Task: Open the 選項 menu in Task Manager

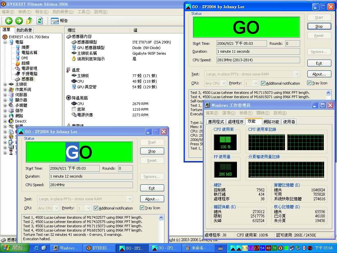Action: (229, 113)
